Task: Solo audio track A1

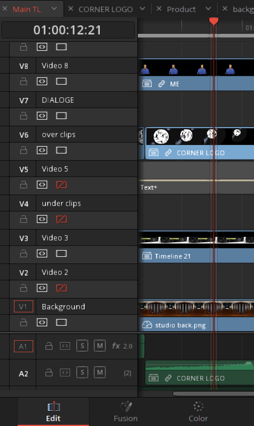Action: click(x=82, y=346)
